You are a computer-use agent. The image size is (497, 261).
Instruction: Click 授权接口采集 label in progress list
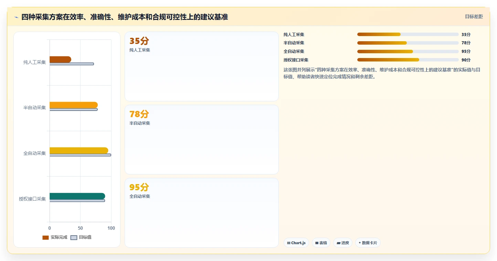(x=296, y=60)
